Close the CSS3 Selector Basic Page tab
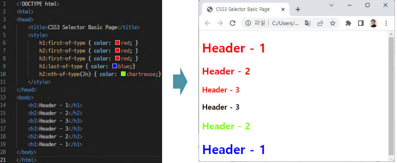Image resolution: width=397 pixels, height=163 pixels. pos(283,10)
